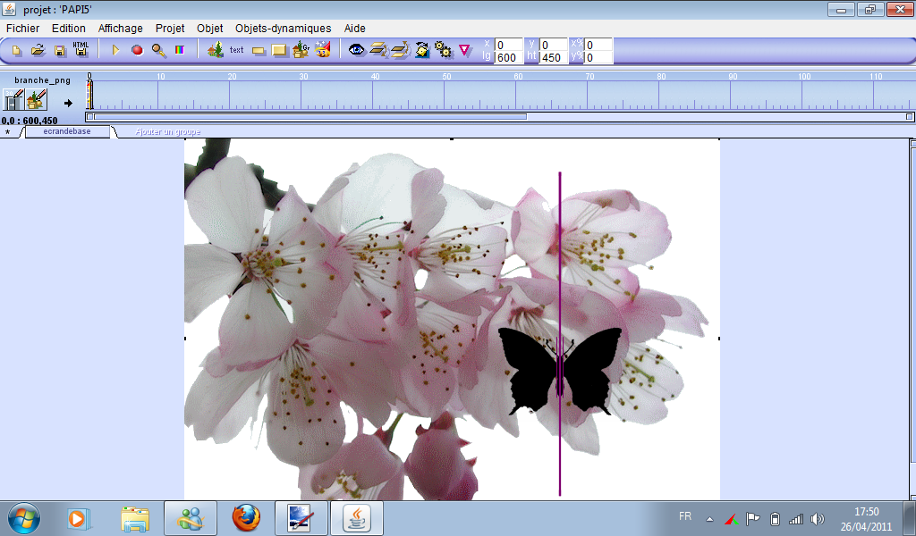
Task: Open the Affichage menu
Action: tap(120, 29)
